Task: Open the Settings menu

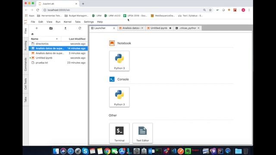Action: [x=89, y=22]
